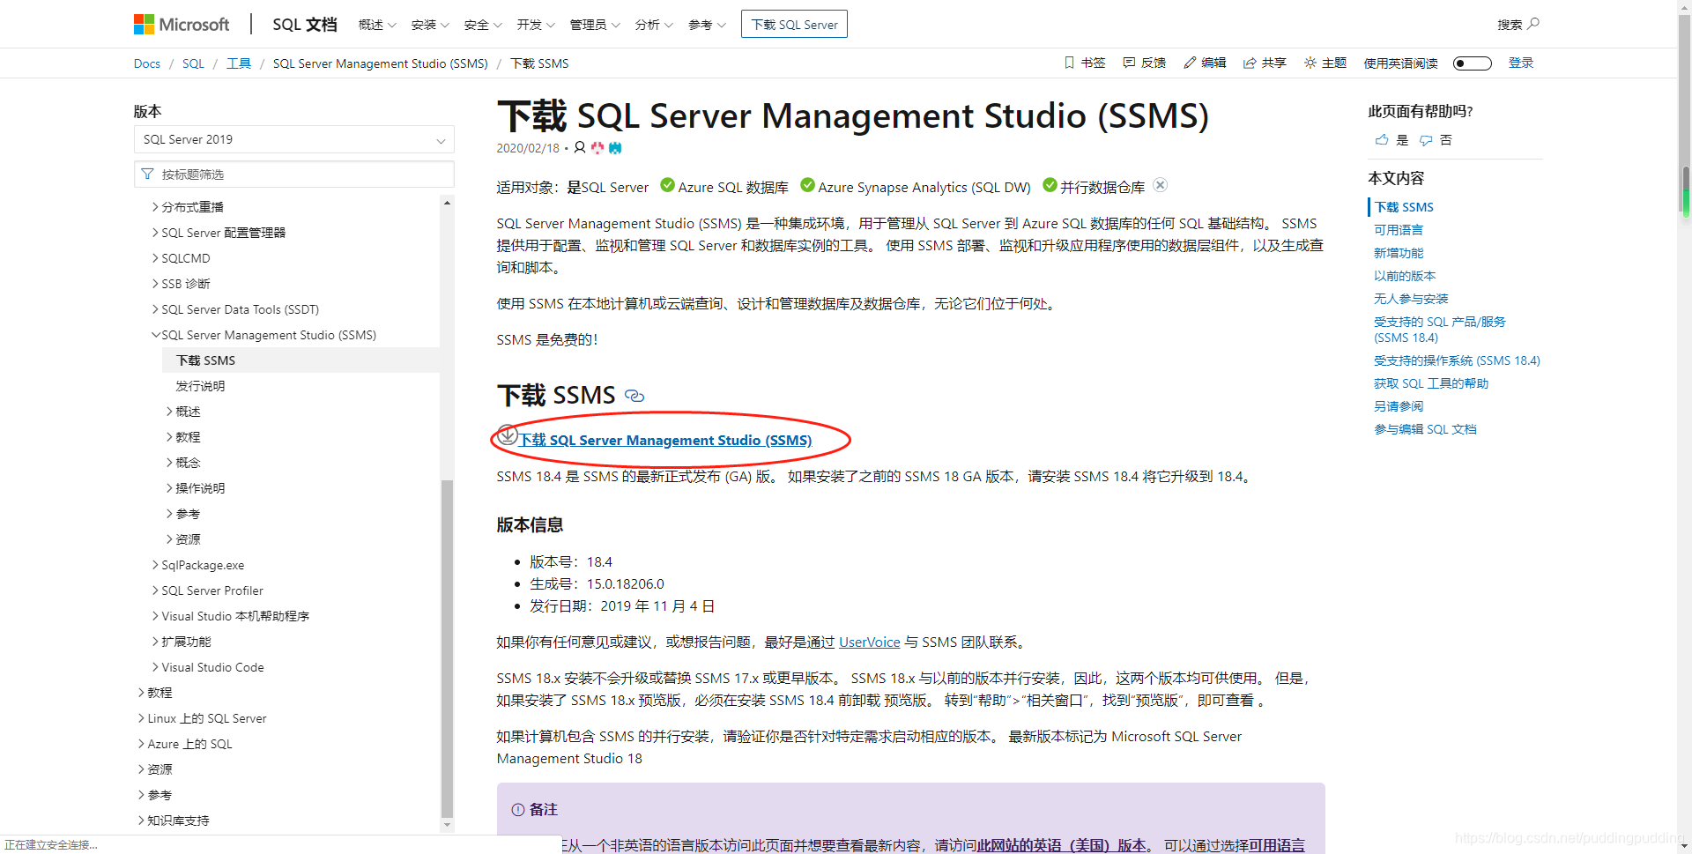
Task: Click the share 共享 icon
Action: (x=1250, y=63)
